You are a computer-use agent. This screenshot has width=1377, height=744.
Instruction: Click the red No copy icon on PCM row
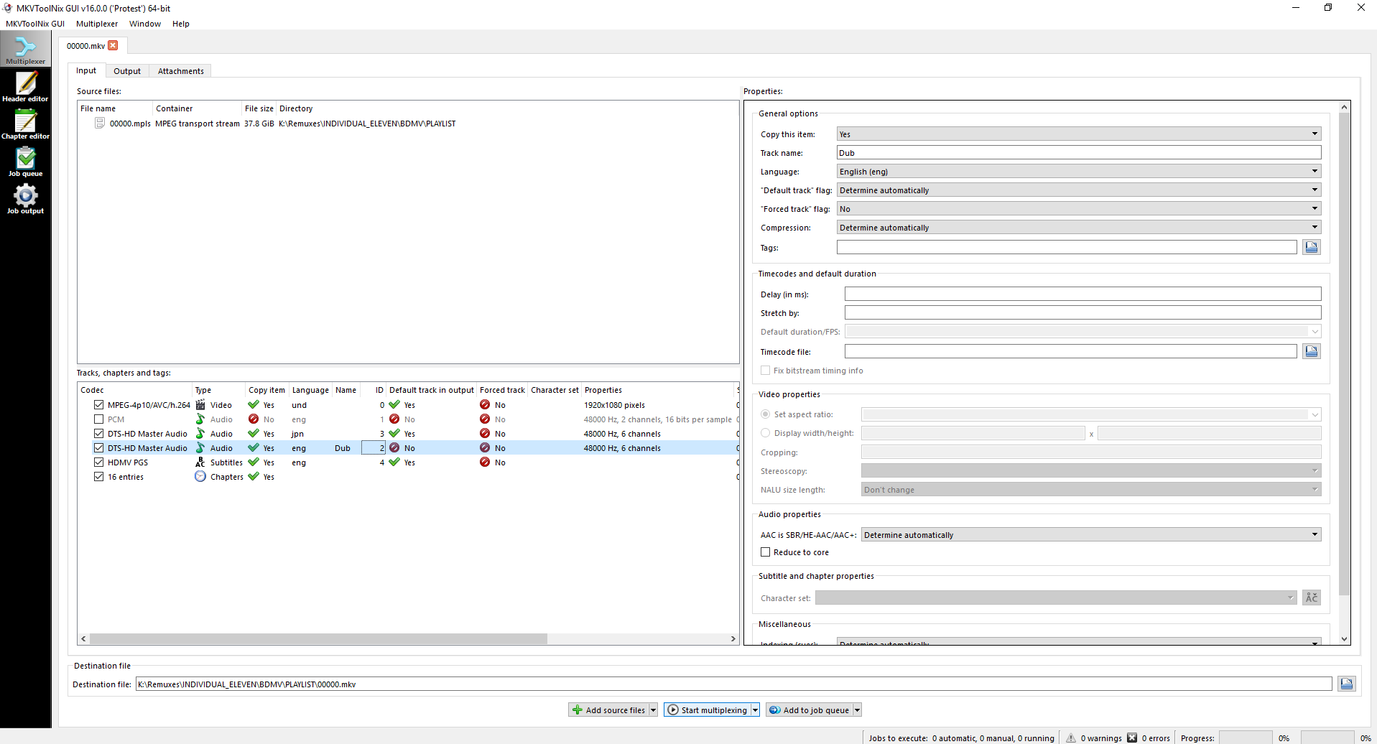click(x=254, y=419)
